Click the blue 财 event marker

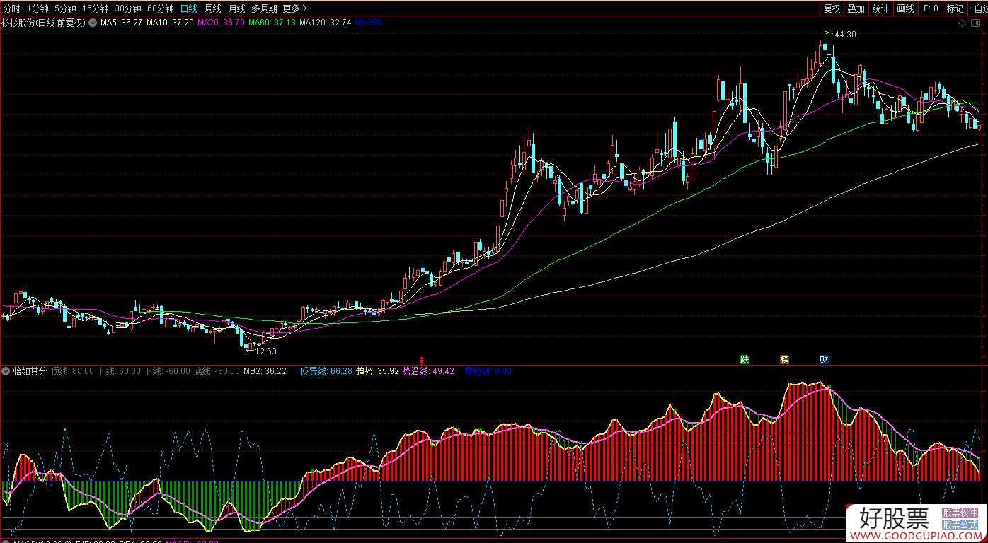point(824,359)
